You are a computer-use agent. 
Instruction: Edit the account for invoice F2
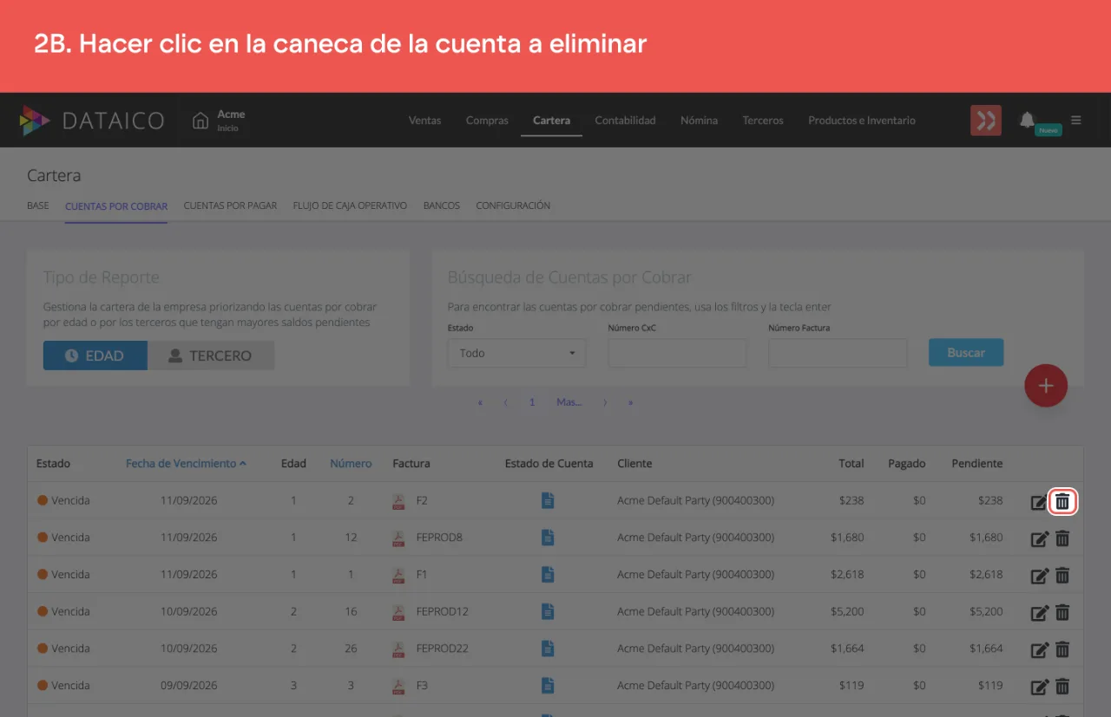1039,501
